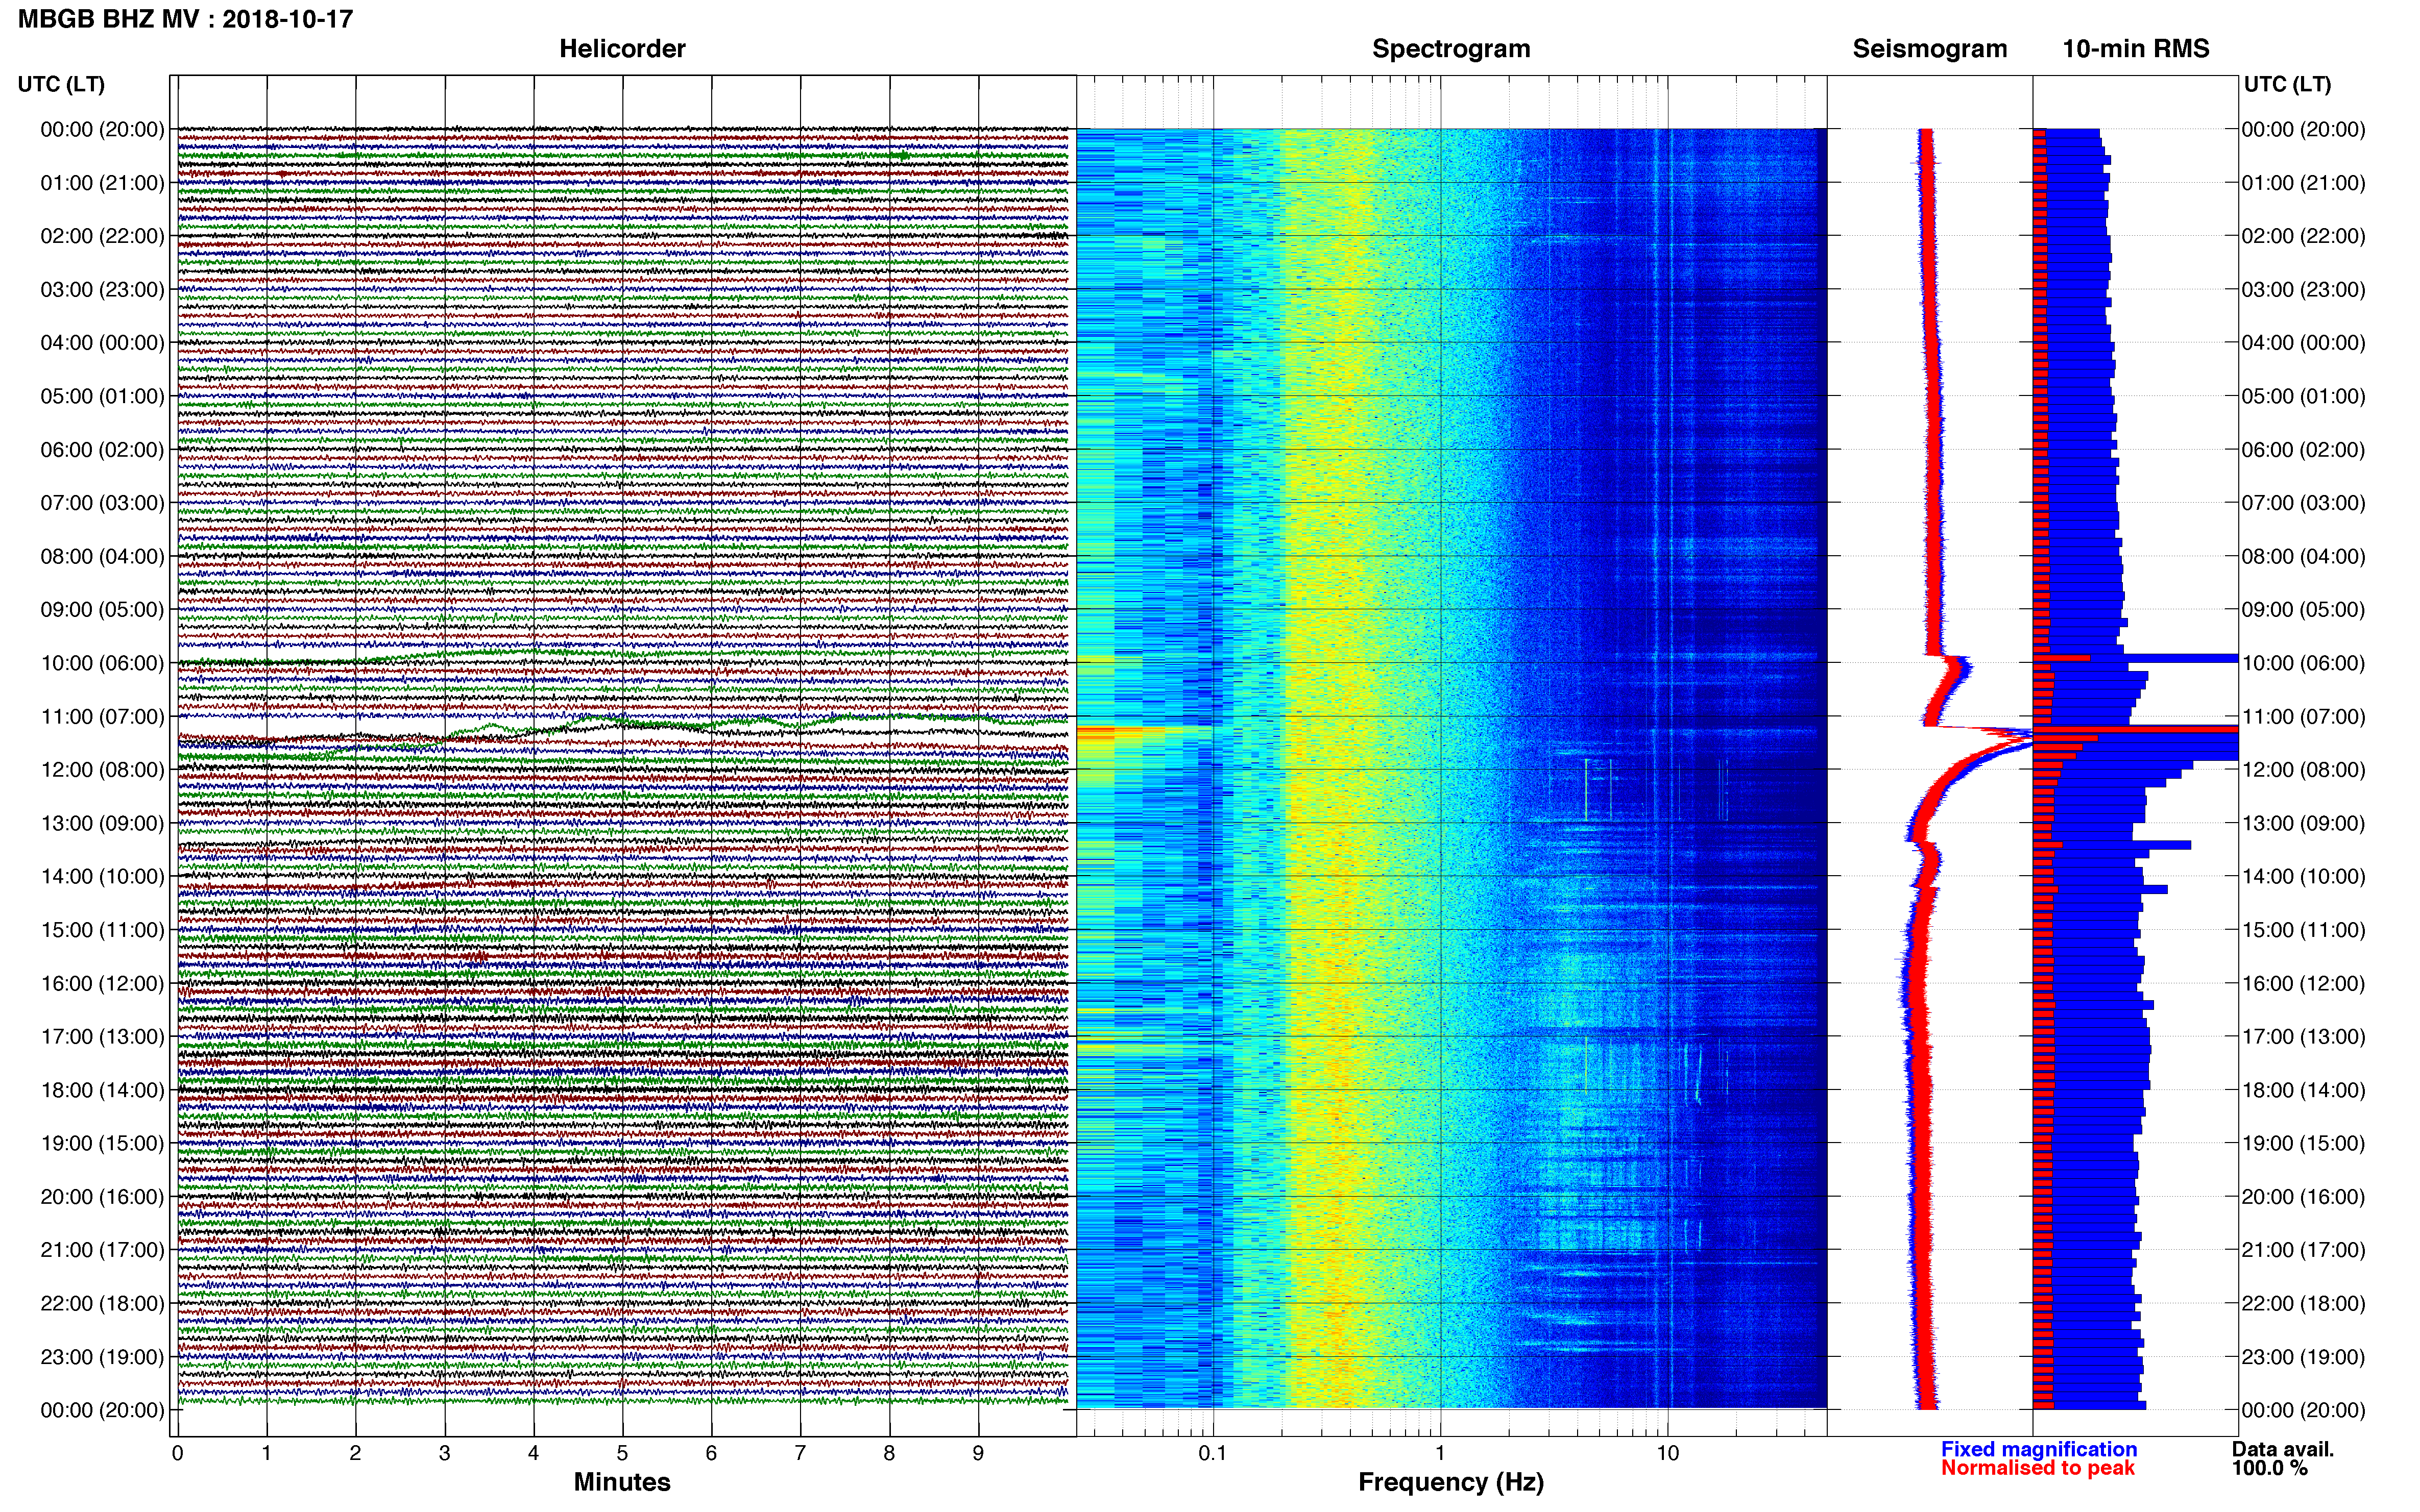
Task: Select the Helicorder panel heading
Action: pos(622,49)
